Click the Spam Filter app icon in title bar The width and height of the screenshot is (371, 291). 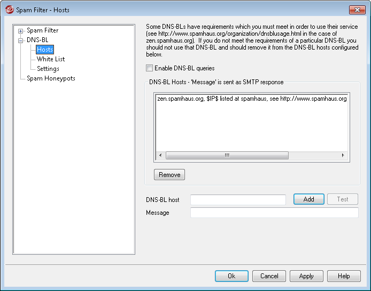(9, 10)
